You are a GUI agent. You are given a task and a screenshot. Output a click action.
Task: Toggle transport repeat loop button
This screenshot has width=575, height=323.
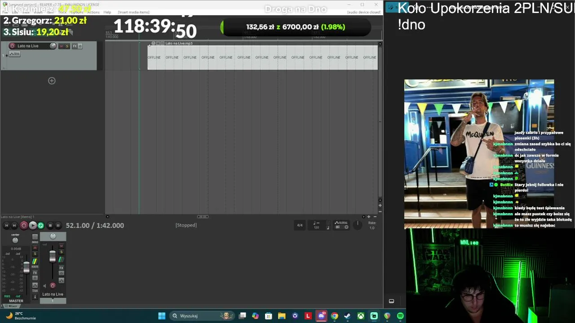41,226
